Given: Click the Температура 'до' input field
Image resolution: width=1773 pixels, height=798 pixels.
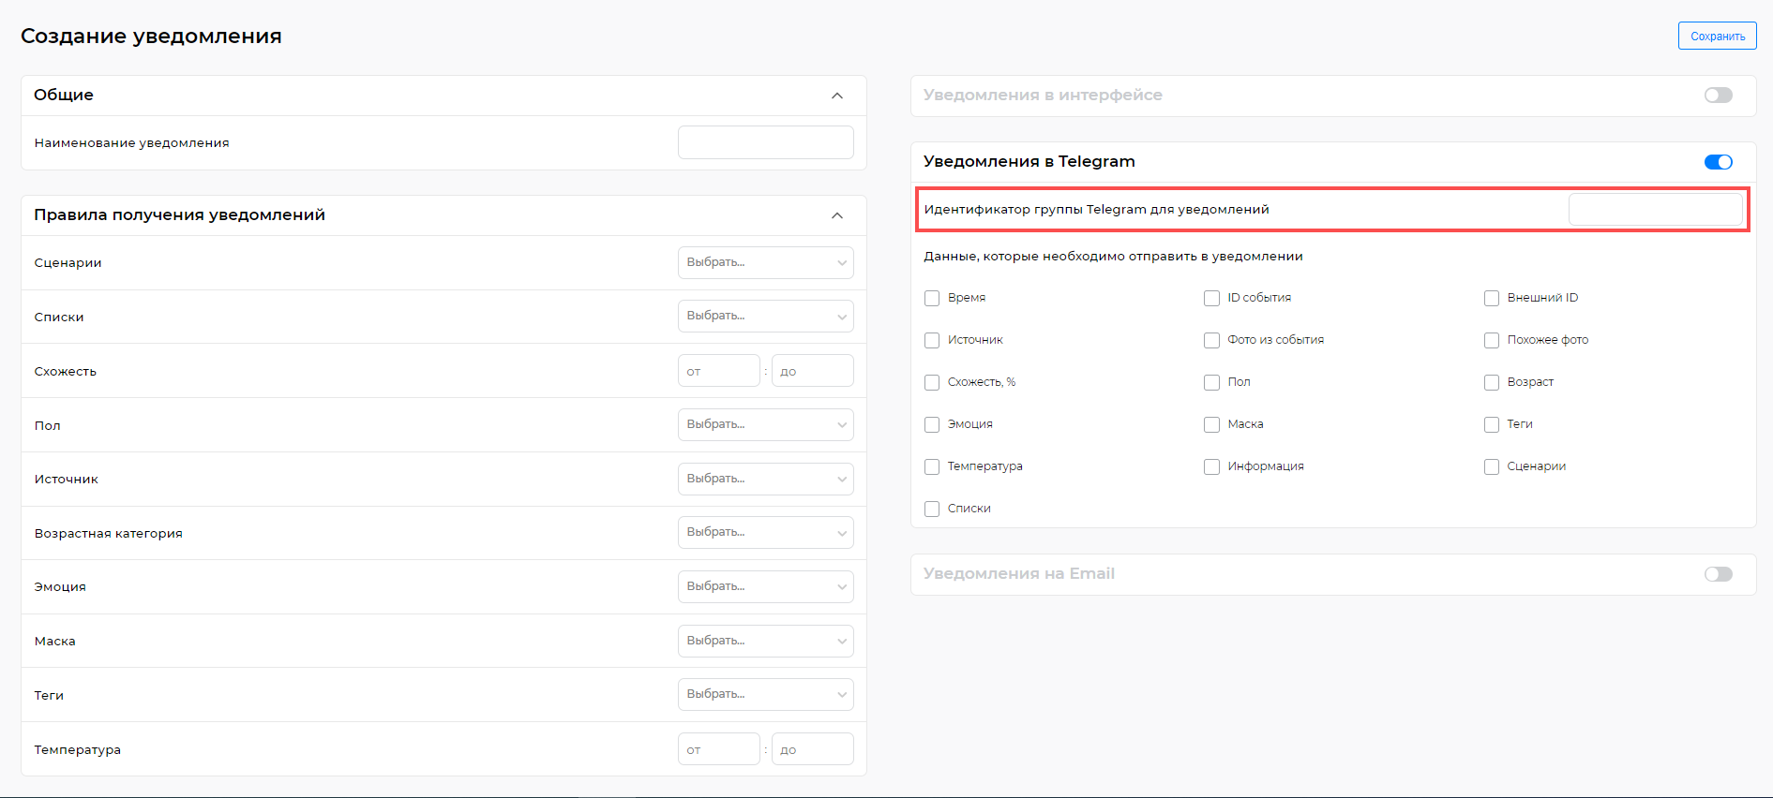Looking at the screenshot, I should (812, 749).
